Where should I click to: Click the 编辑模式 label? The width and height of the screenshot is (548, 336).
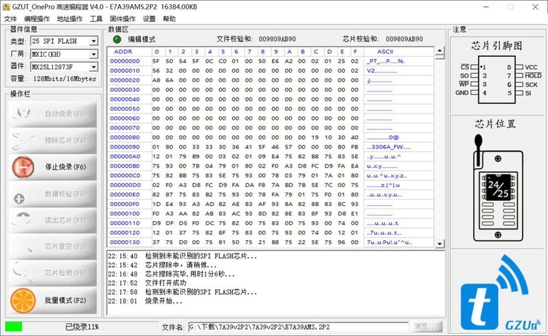tap(142, 40)
